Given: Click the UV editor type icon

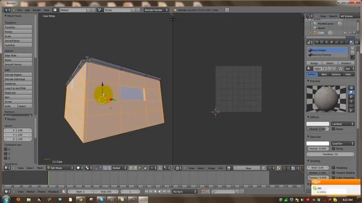Looking at the screenshot, I should tap(178, 168).
